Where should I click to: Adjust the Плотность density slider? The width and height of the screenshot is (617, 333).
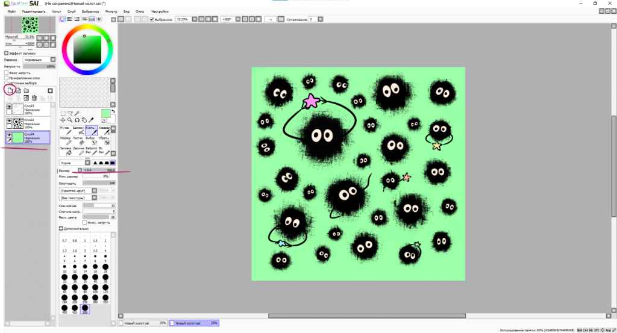pos(99,183)
